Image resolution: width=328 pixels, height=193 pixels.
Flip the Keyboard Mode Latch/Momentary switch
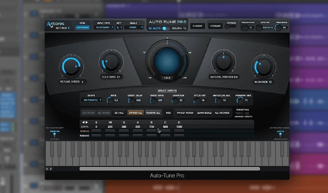[280, 135]
